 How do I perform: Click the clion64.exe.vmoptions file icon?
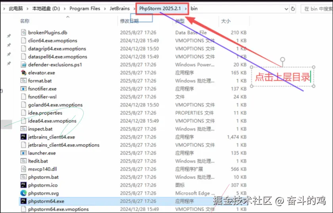[x=23, y=40]
